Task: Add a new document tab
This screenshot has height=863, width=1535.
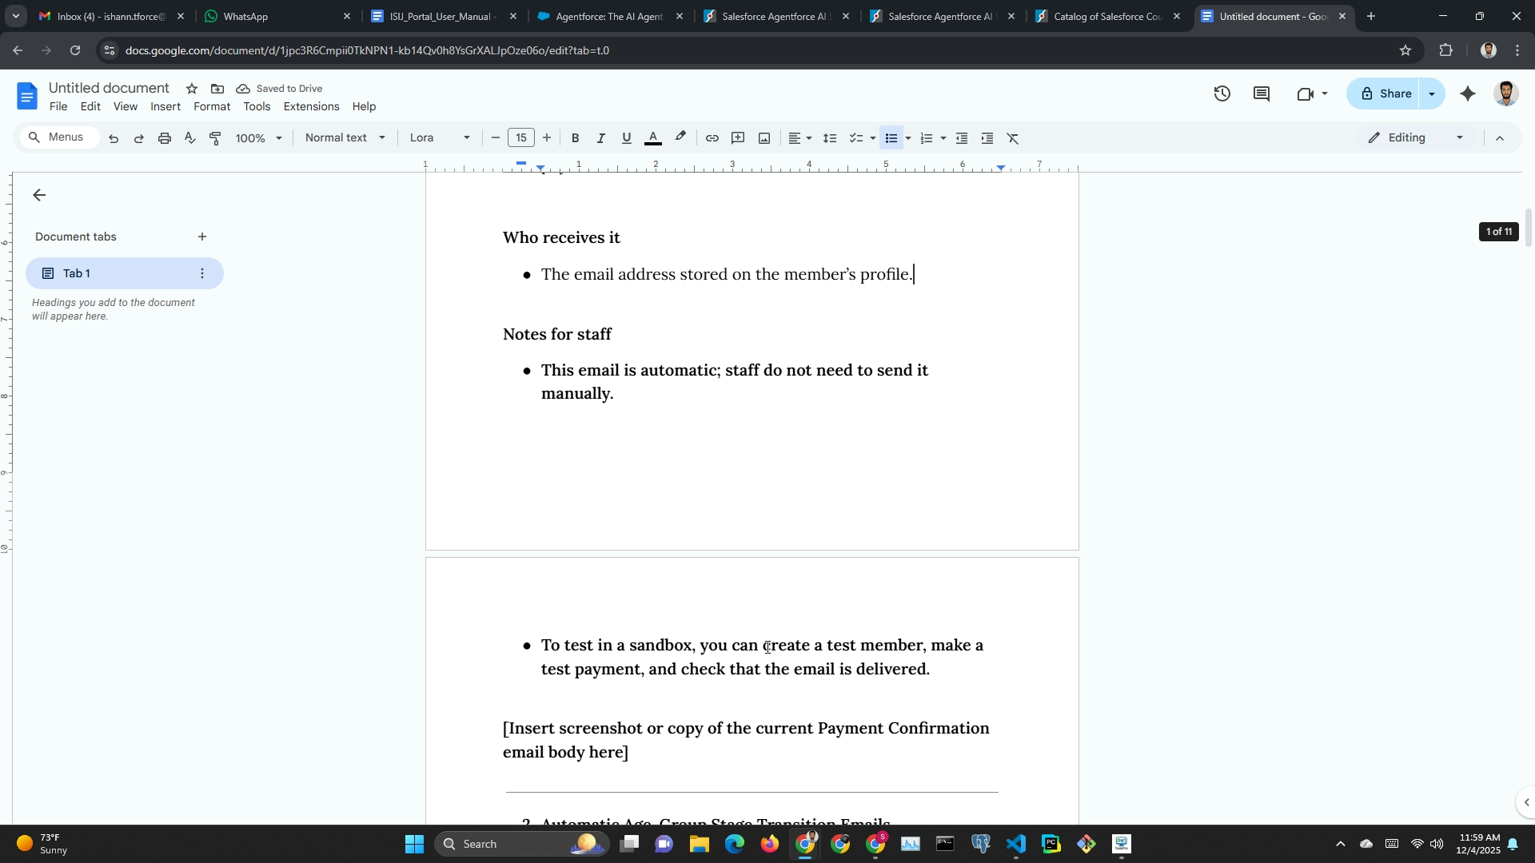Action: pyautogui.click(x=202, y=237)
